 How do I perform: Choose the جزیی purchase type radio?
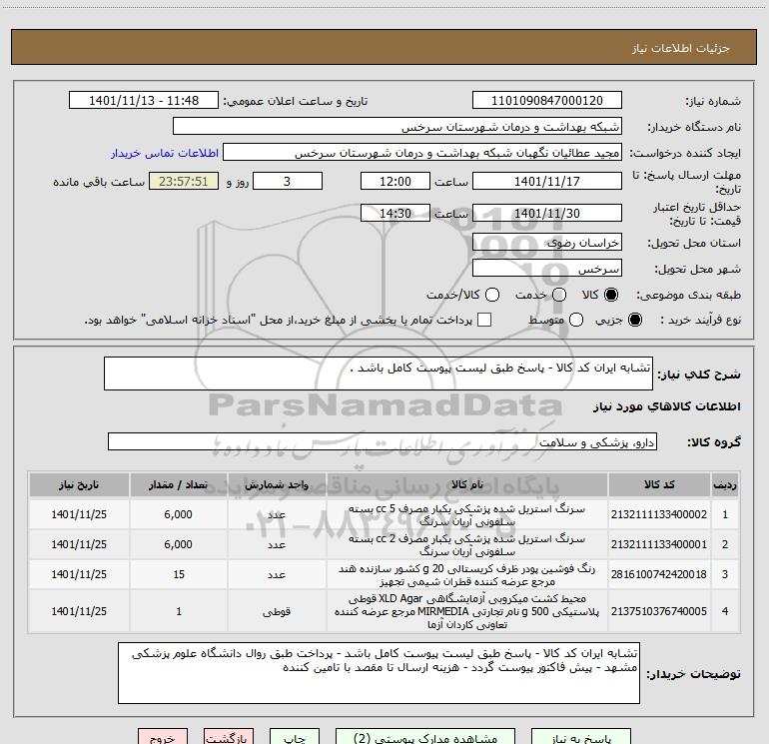pos(634,320)
